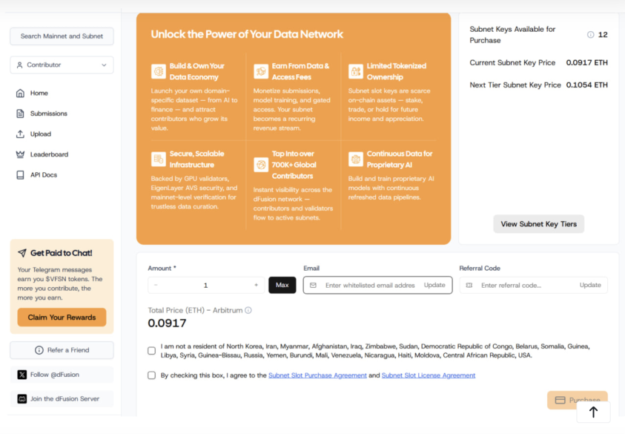625x434 pixels.
Task: Click the Secure, Scalable Infrastructure icon
Action: [158, 159]
